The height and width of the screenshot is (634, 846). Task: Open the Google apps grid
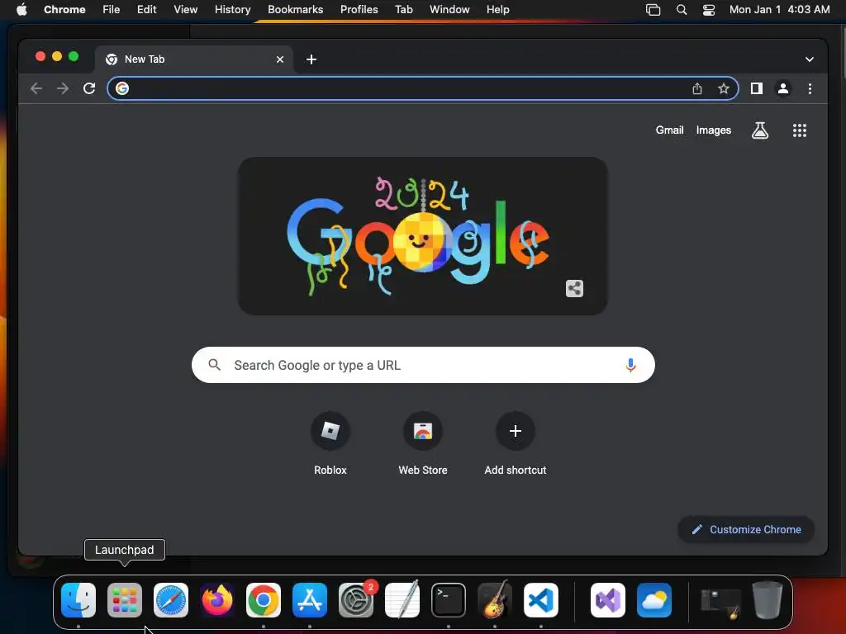pos(799,130)
